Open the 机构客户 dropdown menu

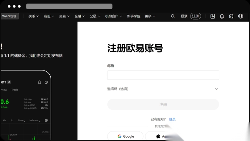(x=114, y=16)
